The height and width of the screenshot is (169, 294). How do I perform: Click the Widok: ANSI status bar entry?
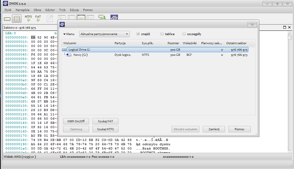(20, 157)
